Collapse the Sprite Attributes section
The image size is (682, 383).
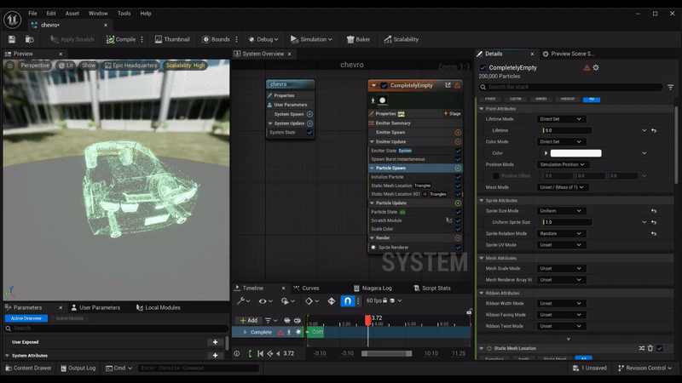[x=482, y=201]
